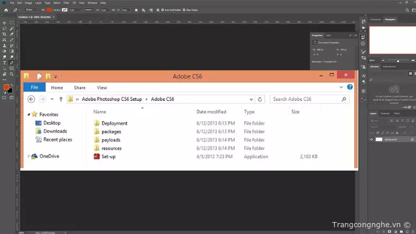
Task: Collapse the Favorites tree node
Action: [x=28, y=114]
